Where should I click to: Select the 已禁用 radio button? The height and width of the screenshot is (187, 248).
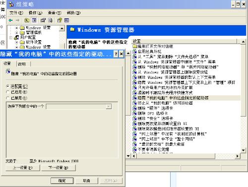tap(7, 98)
